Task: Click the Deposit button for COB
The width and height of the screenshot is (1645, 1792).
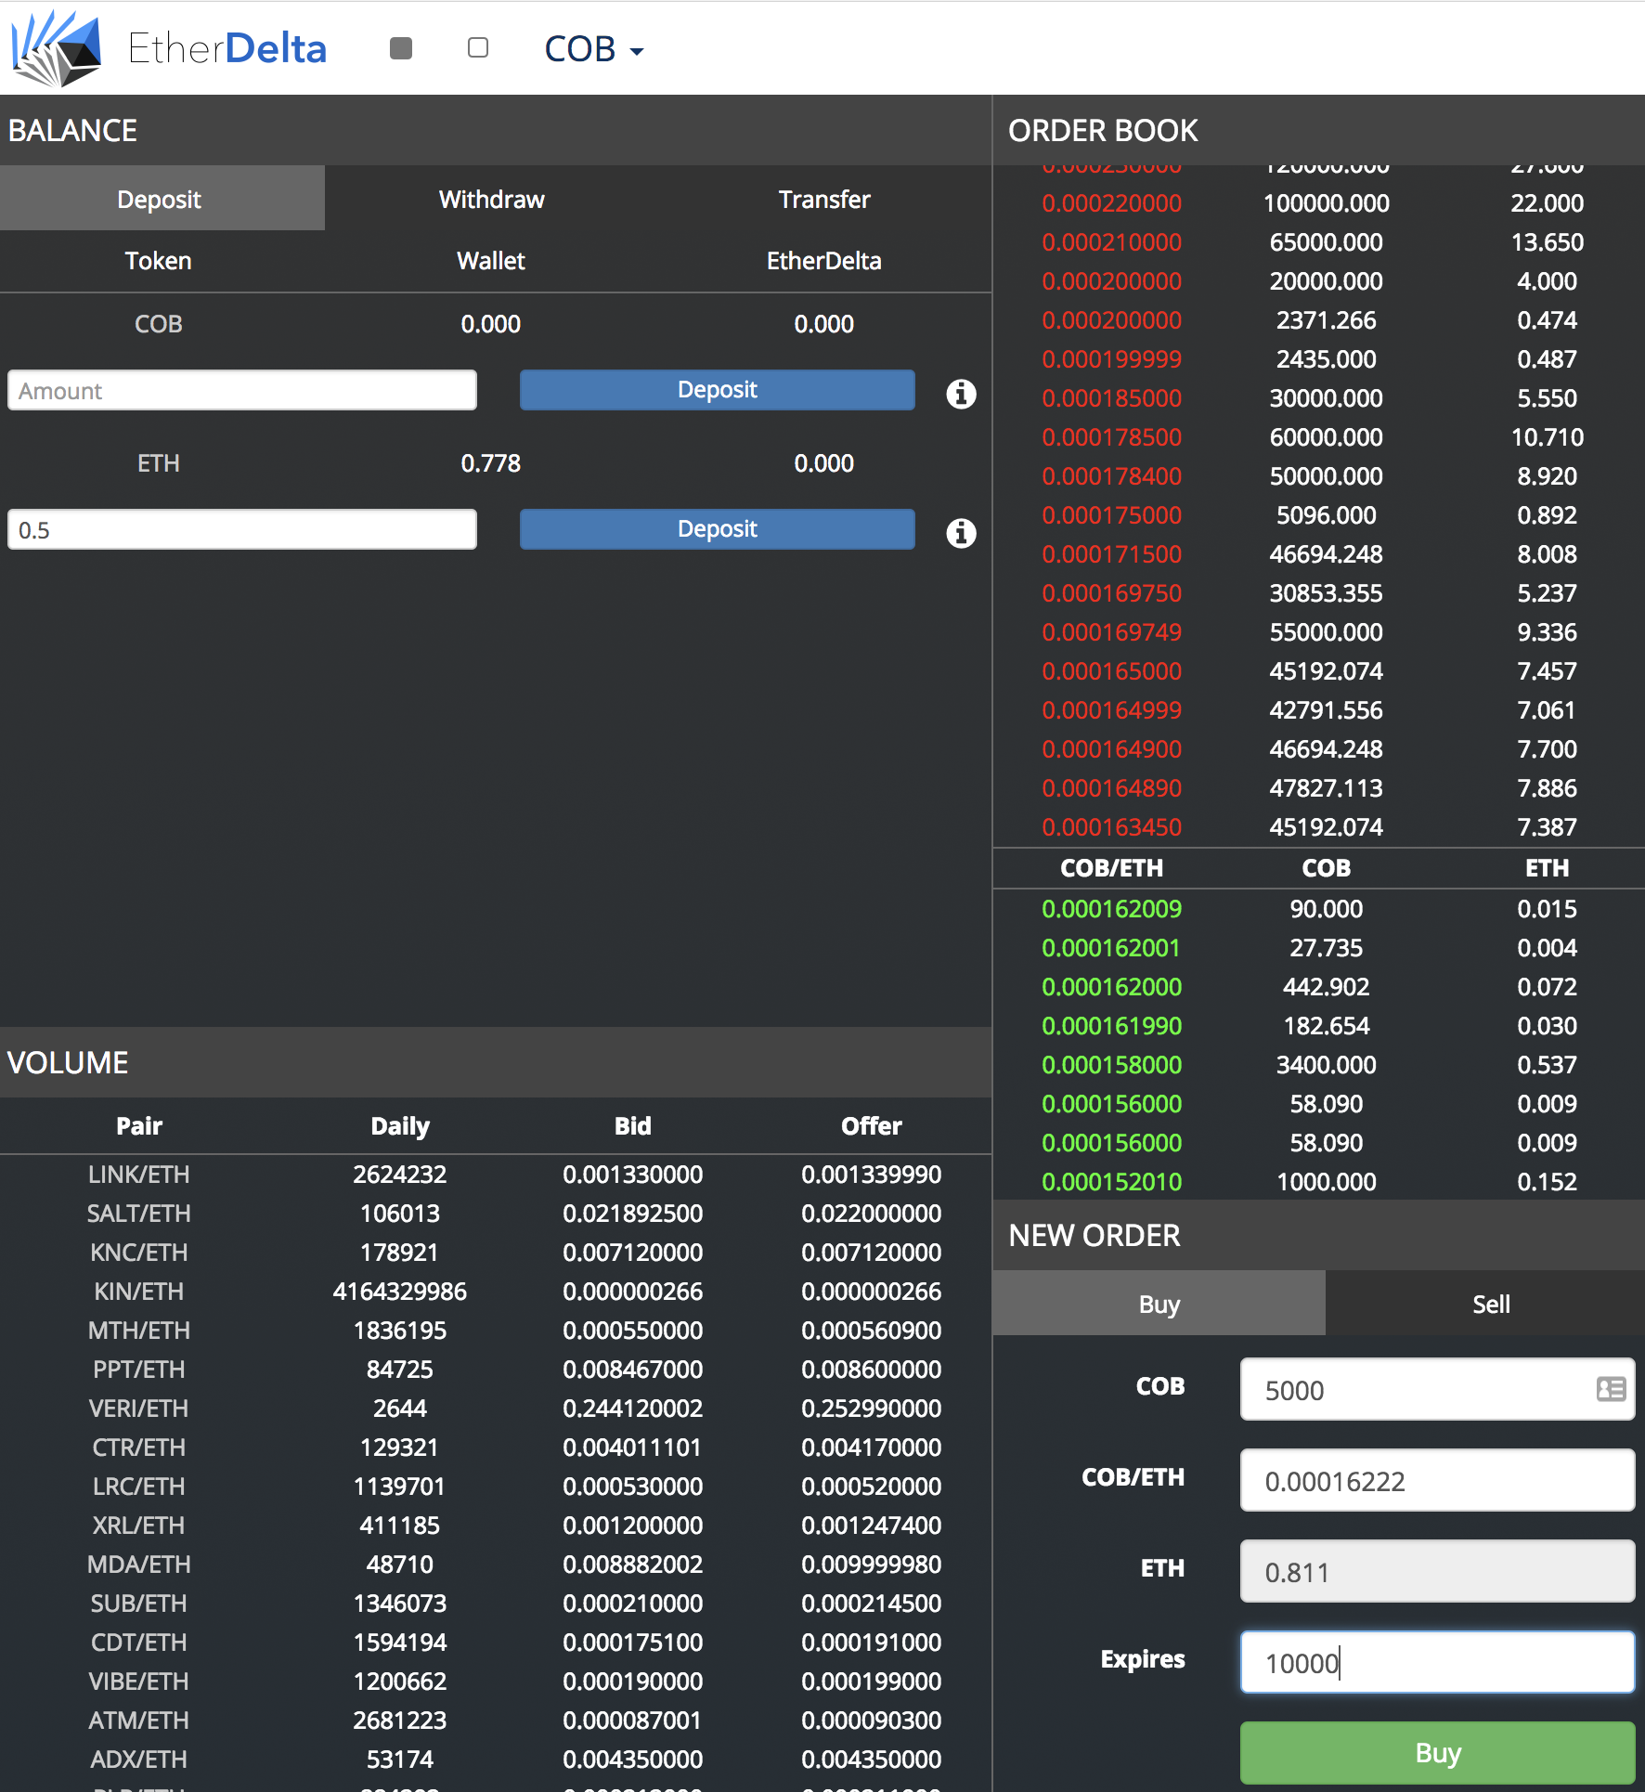Action: [717, 390]
